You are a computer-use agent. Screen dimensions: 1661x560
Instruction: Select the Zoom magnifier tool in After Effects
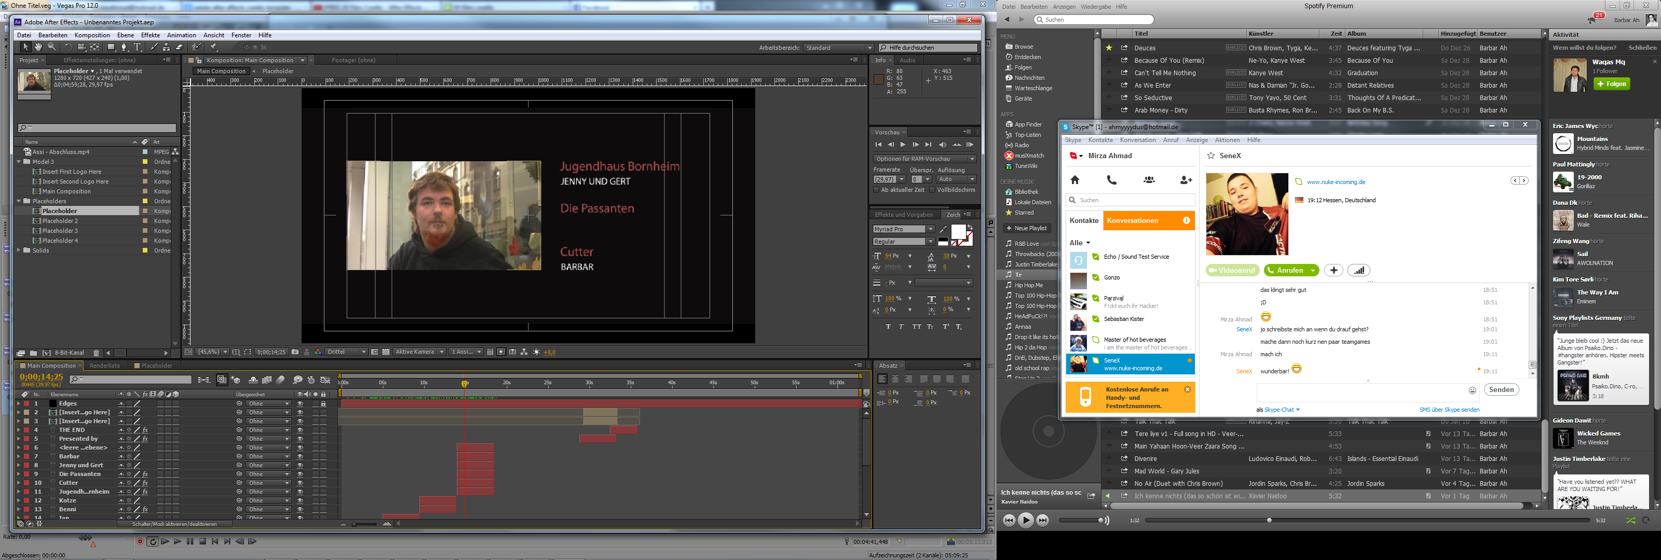click(x=52, y=47)
